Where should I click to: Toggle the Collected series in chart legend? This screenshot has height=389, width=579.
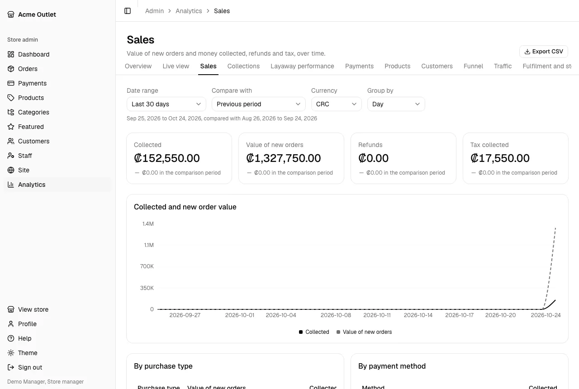point(314,332)
